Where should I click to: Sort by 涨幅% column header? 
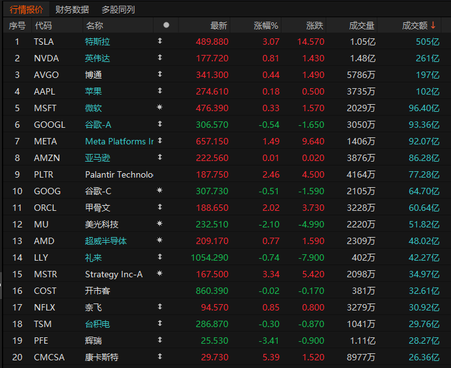click(265, 26)
